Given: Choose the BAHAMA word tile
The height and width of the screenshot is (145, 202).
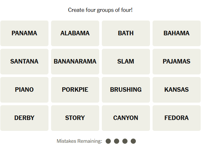Looking at the screenshot, I should pos(176,33).
